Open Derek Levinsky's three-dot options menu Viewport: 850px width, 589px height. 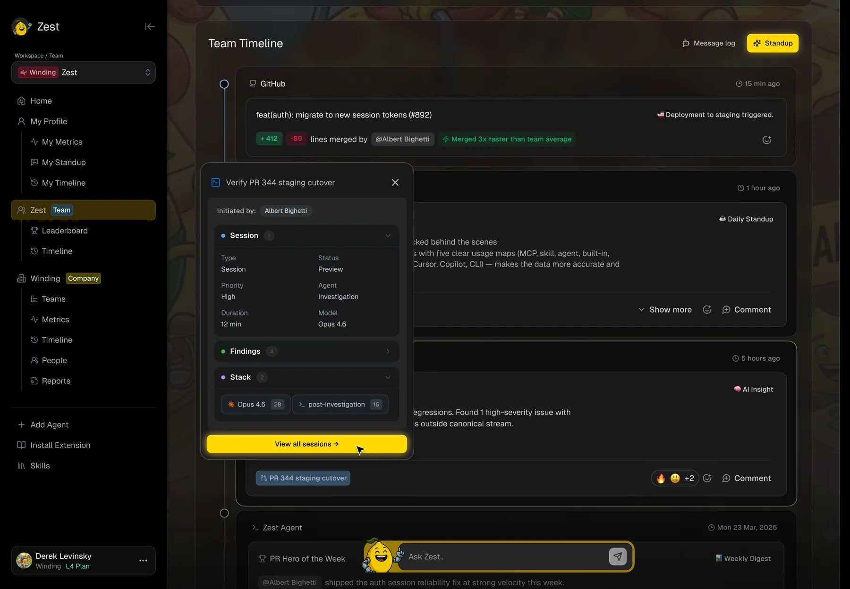pos(143,561)
